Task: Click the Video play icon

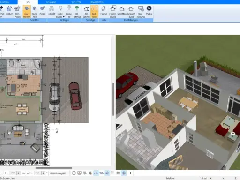Action: coord(149,8)
